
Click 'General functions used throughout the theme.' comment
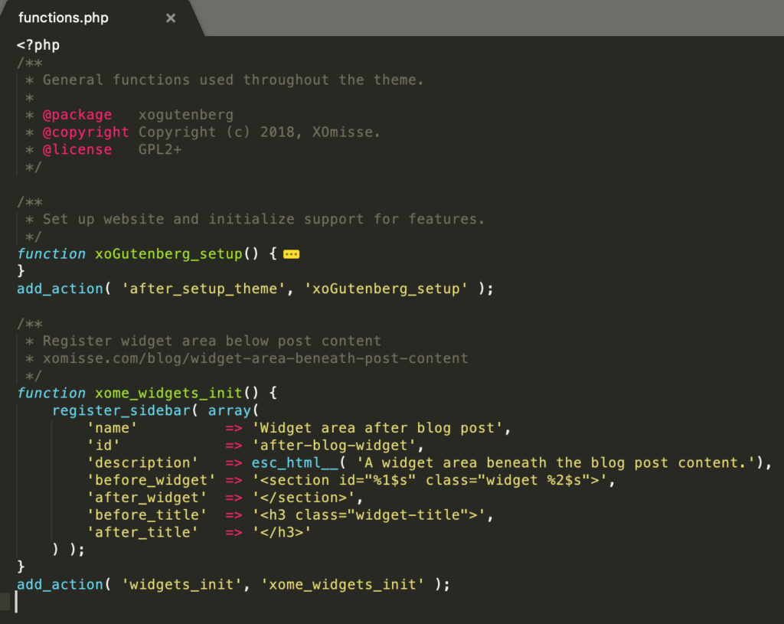point(233,80)
